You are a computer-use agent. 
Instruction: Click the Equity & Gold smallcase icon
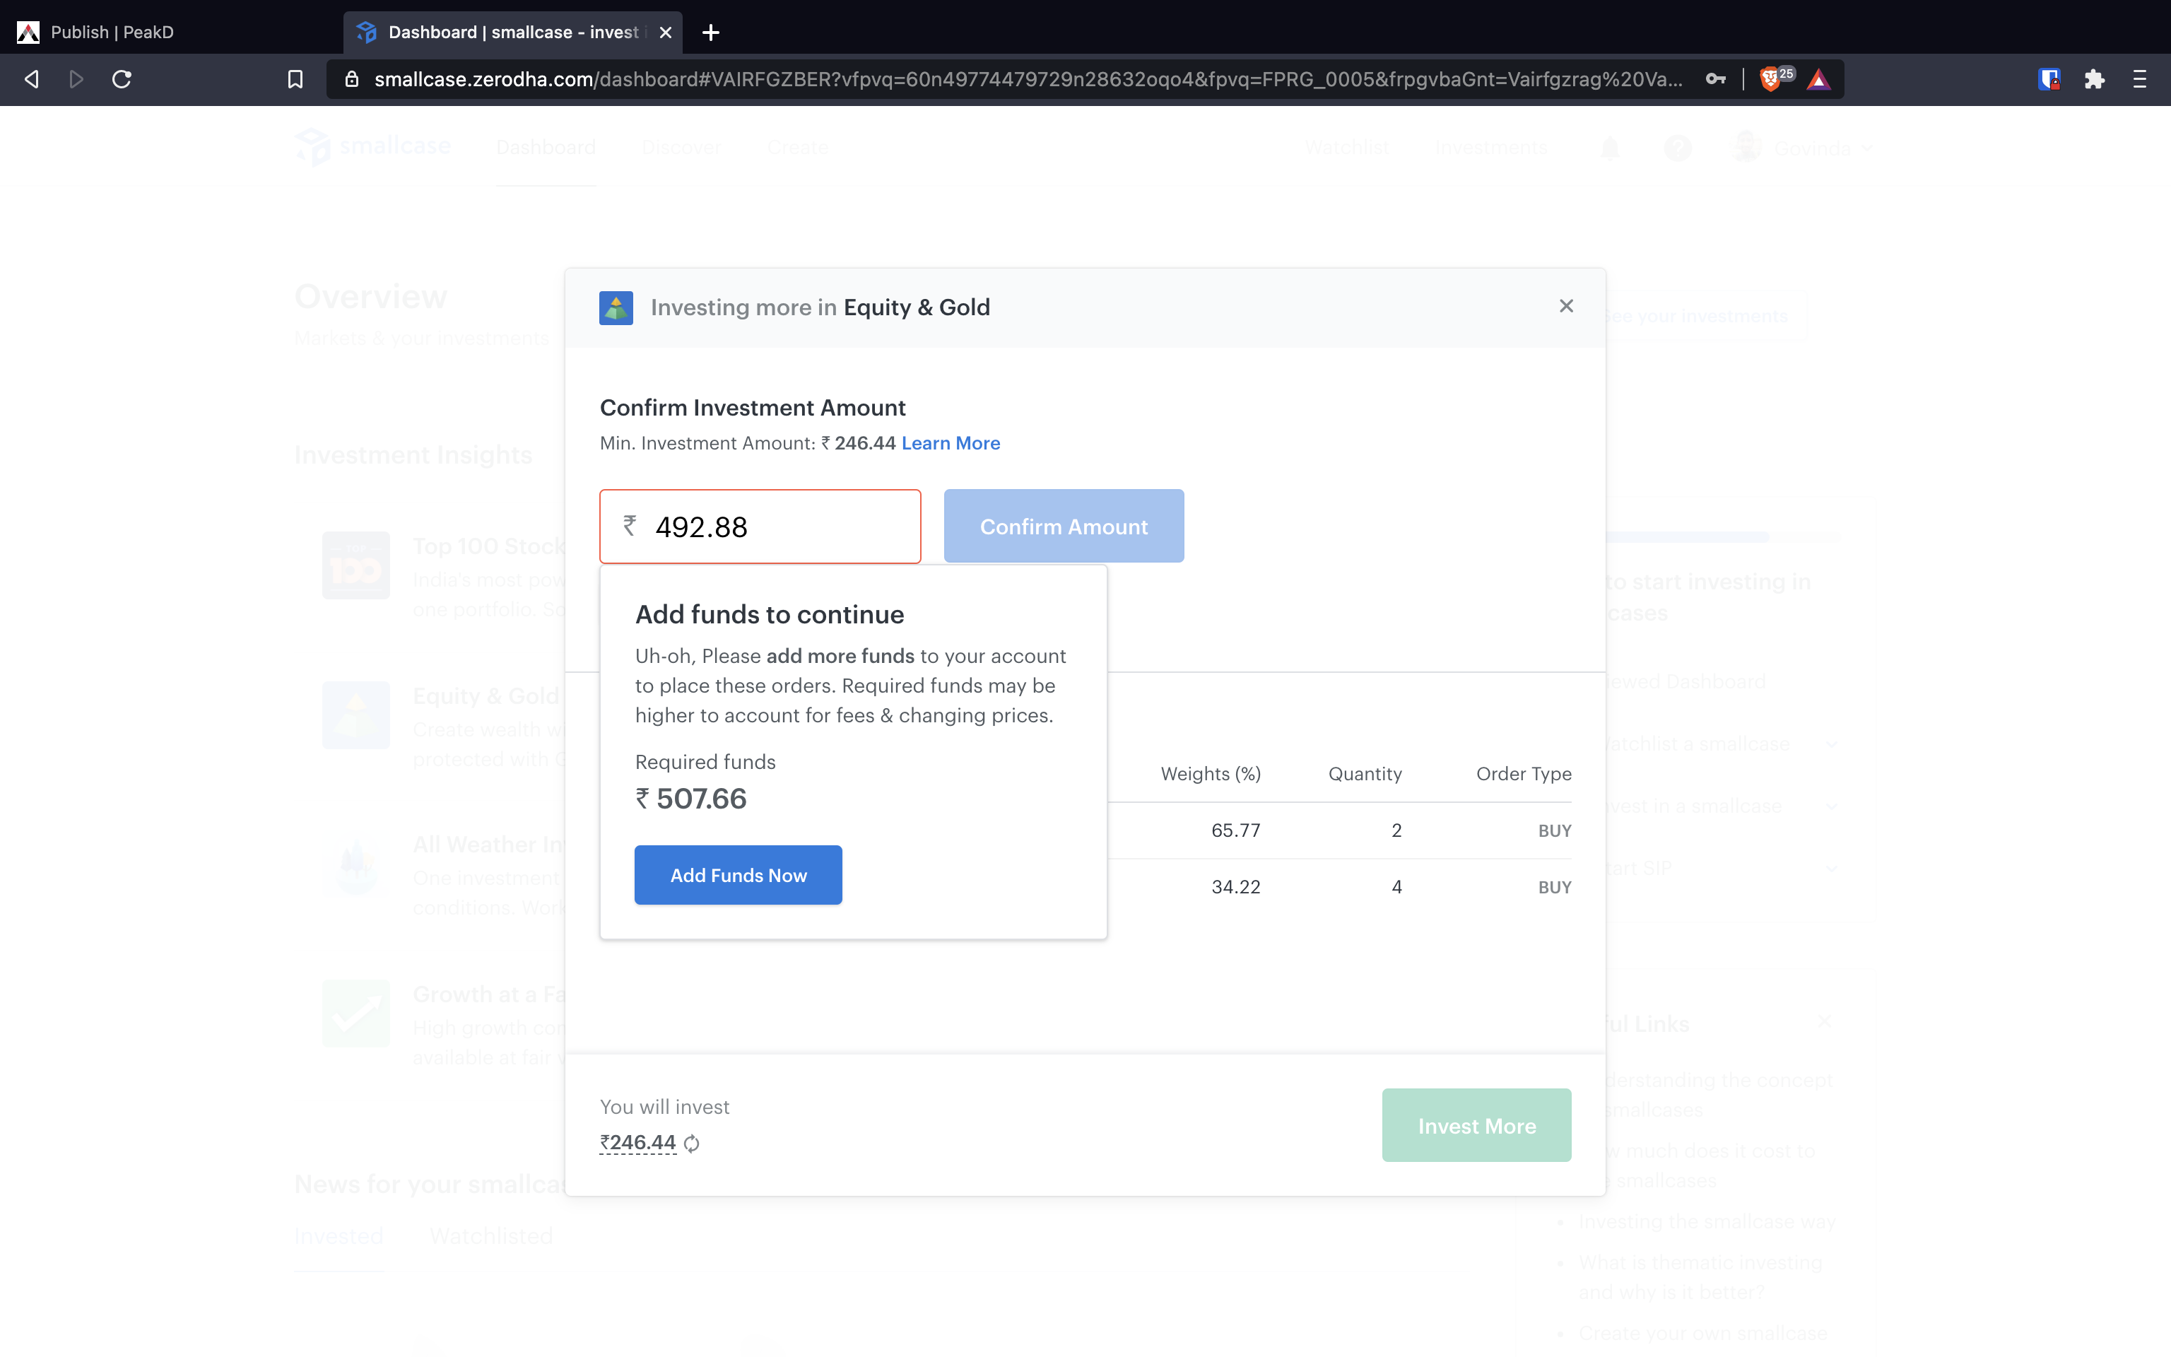pos(616,308)
